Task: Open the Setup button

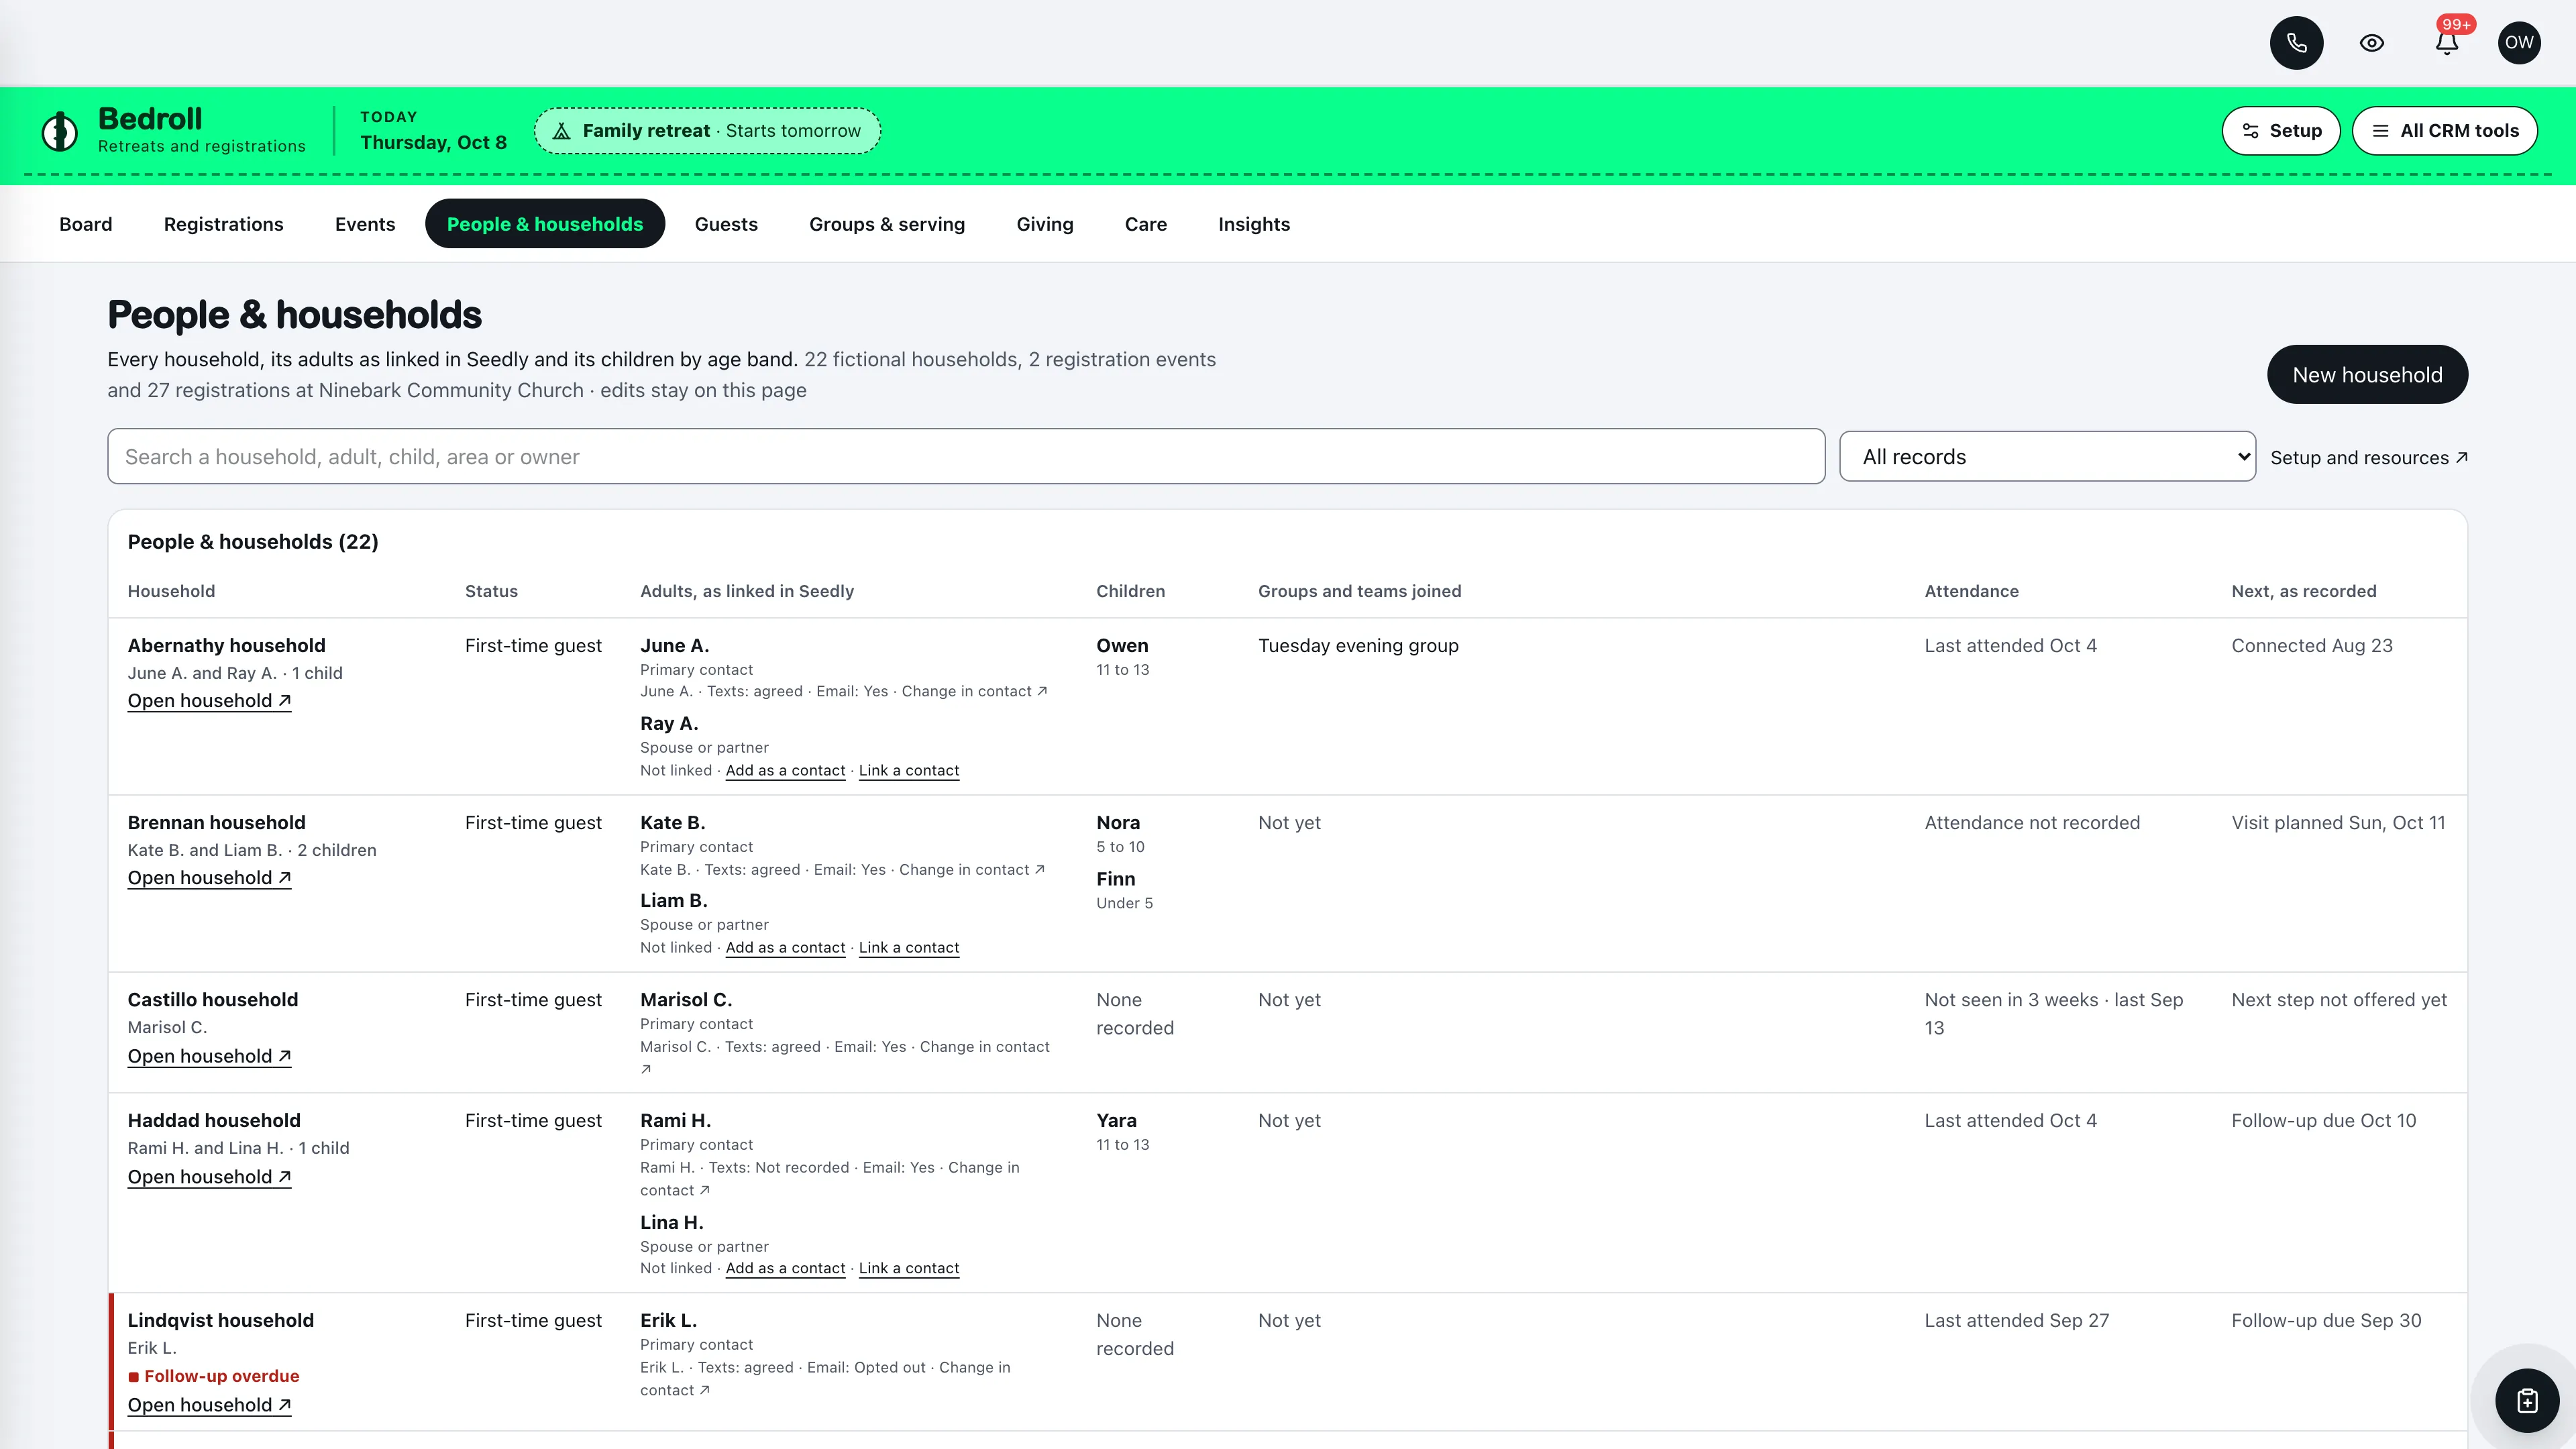Action: coord(2281,131)
